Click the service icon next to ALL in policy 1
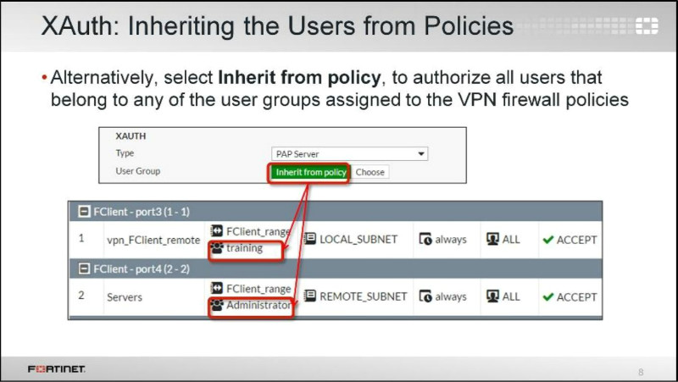This screenshot has height=382, width=678. (x=492, y=239)
